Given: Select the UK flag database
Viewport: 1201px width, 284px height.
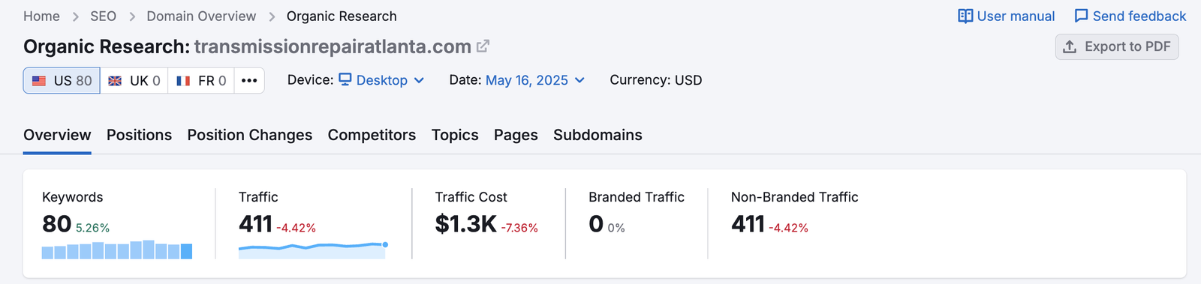Looking at the screenshot, I should pyautogui.click(x=134, y=80).
